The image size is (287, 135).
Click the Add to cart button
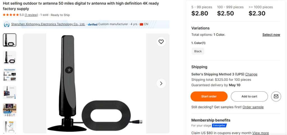point(249,96)
